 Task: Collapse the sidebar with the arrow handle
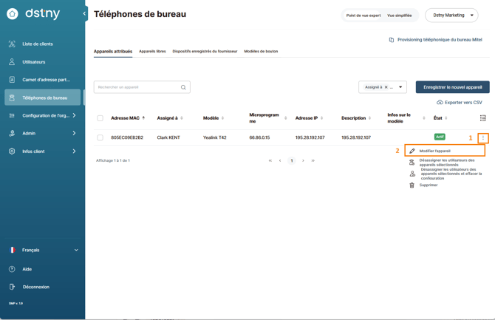click(84, 13)
